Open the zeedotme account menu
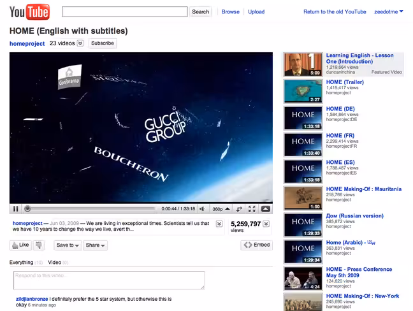The height and width of the screenshot is (311, 413). 389,12
